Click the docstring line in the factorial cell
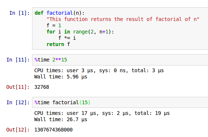 [123, 19]
